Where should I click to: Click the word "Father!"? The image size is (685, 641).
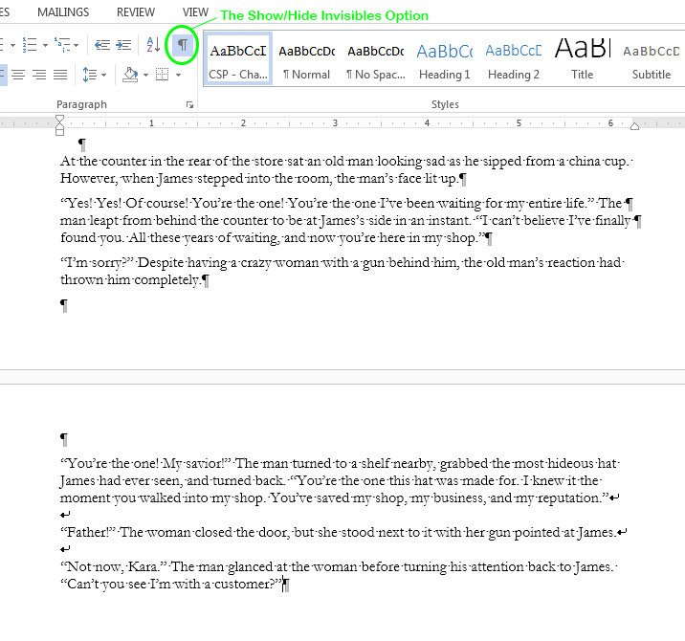pos(88,532)
